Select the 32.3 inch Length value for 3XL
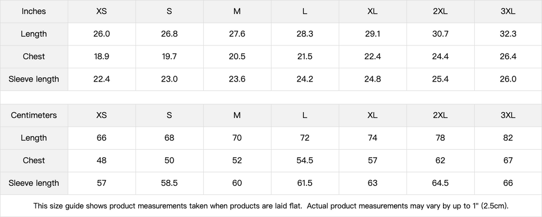Viewport: 542px width, 217px height. point(508,34)
